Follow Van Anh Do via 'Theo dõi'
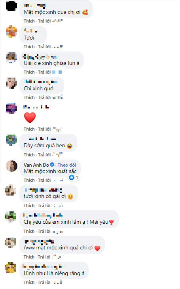 pos(67,165)
